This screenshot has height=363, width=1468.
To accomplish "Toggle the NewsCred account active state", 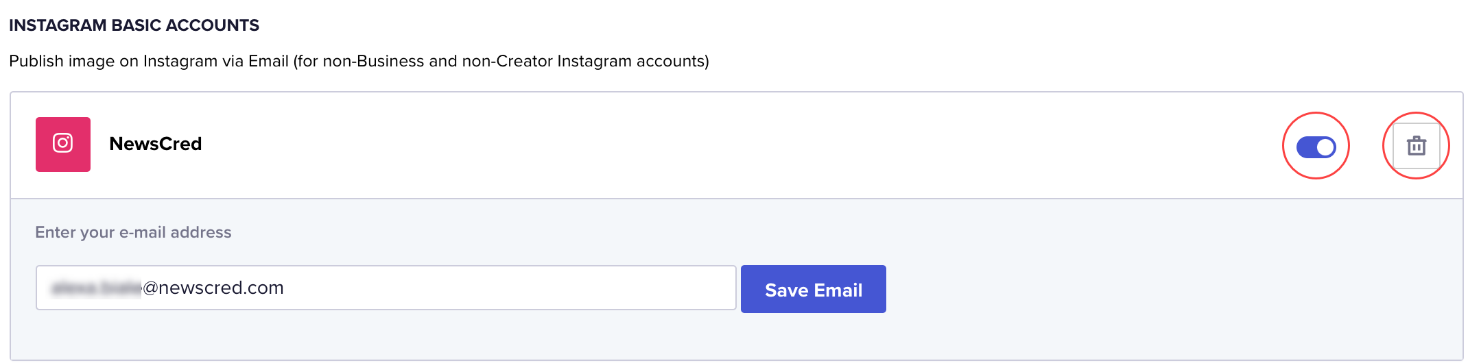I will pyautogui.click(x=1316, y=147).
